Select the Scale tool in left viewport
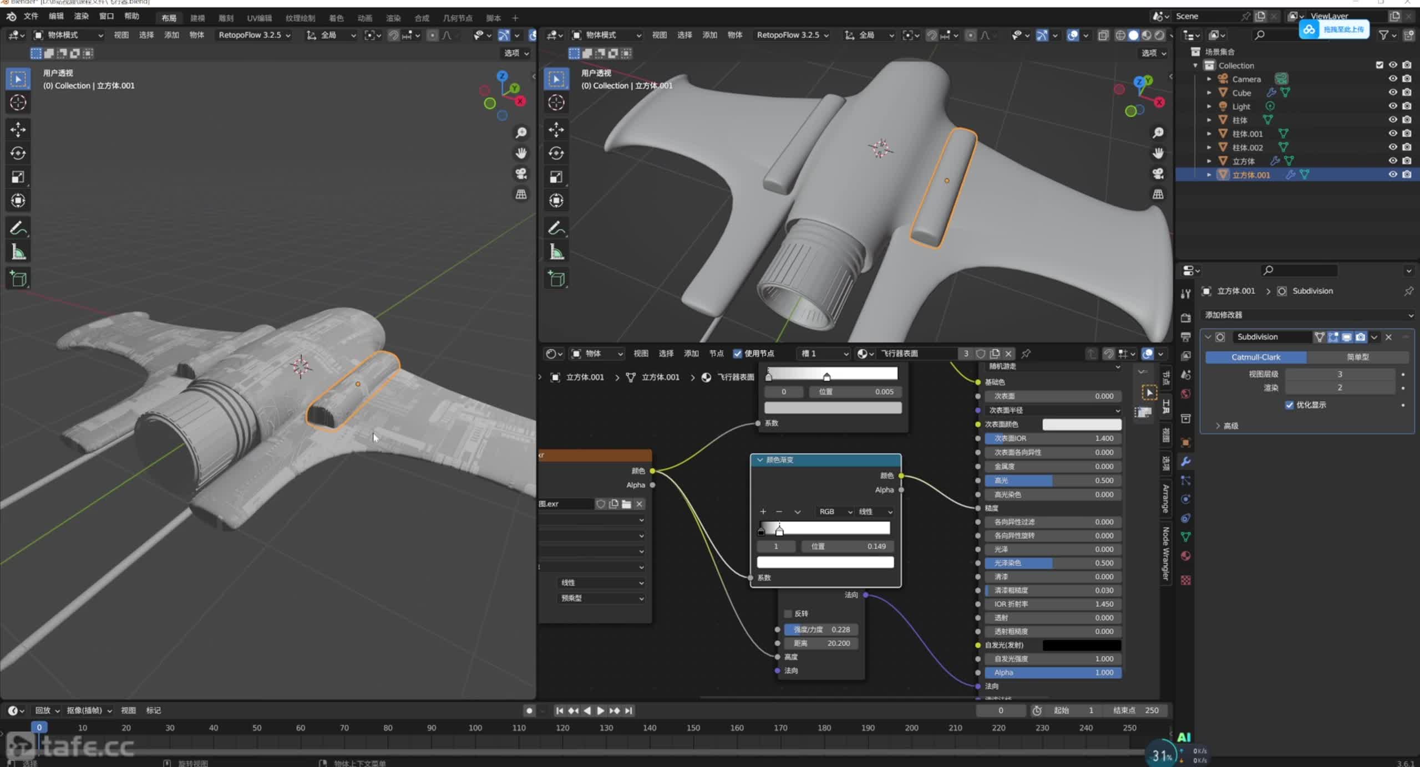 click(x=18, y=177)
